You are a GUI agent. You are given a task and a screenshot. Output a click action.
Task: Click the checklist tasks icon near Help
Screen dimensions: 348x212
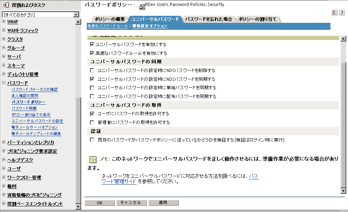[x=335, y=12]
